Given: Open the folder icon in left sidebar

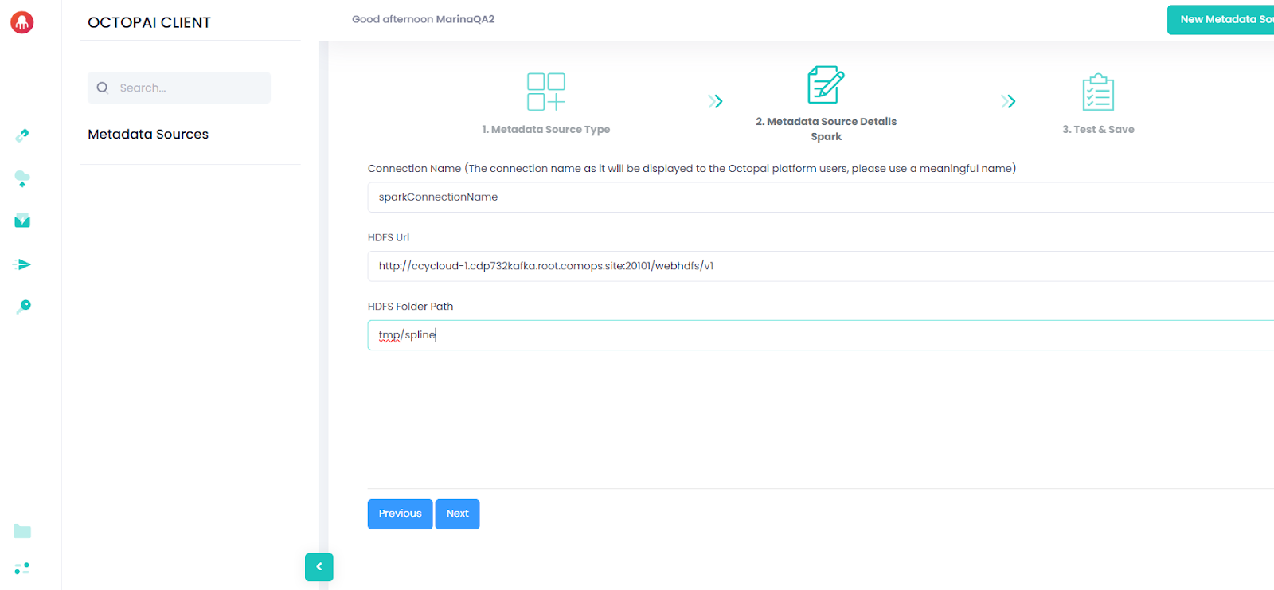Looking at the screenshot, I should 22,531.
